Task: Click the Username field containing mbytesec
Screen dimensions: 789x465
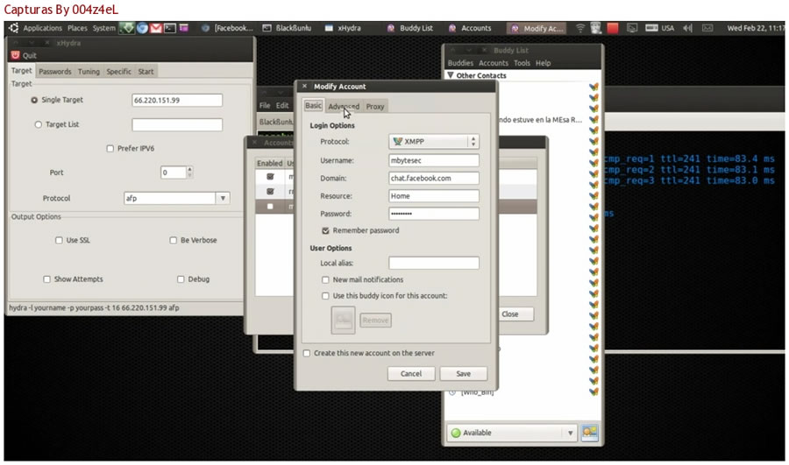Action: (434, 160)
